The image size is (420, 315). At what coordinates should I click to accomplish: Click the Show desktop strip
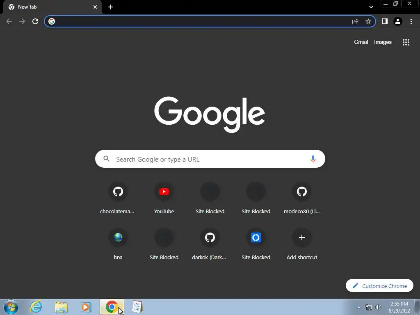point(417,307)
